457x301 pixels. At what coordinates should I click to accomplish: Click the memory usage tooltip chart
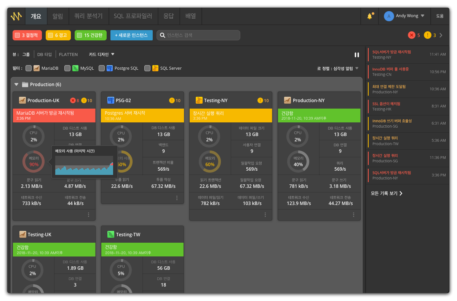pyautogui.click(x=85, y=165)
